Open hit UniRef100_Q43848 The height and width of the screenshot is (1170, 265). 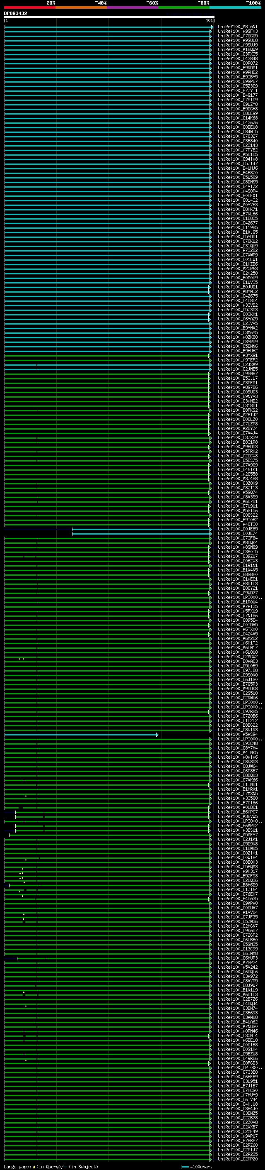(237, 59)
